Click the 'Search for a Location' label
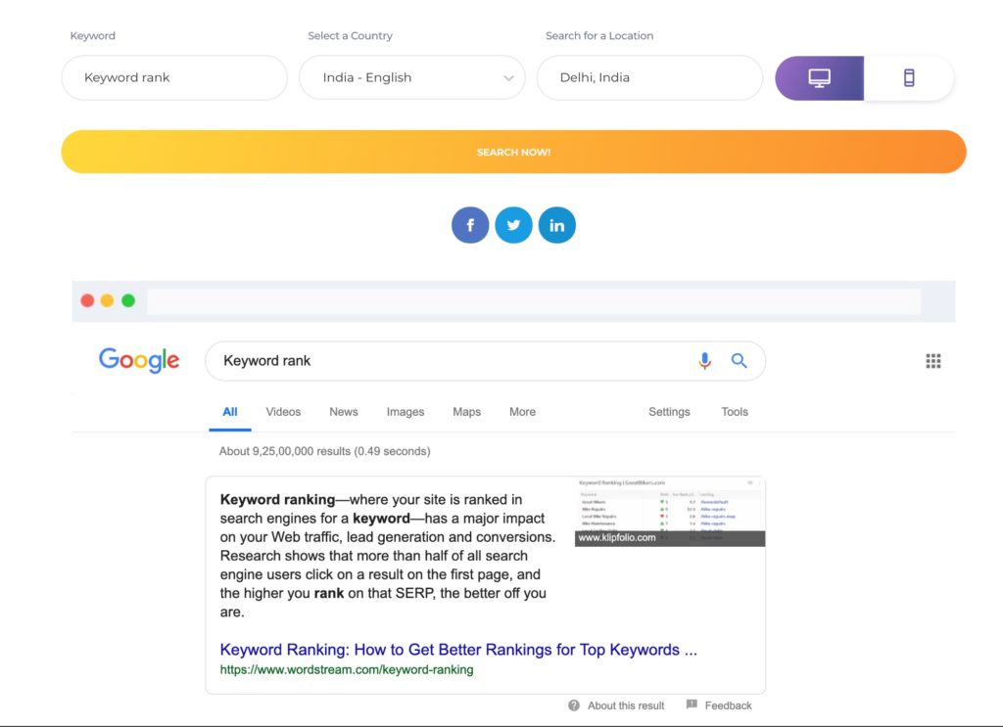The height and width of the screenshot is (727, 1003). point(599,36)
